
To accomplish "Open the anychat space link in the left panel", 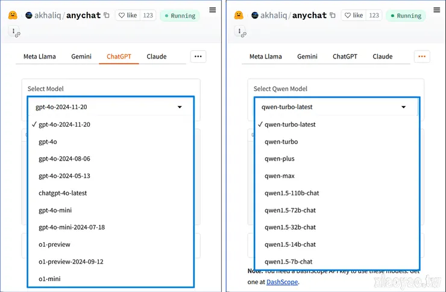I will (83, 15).
